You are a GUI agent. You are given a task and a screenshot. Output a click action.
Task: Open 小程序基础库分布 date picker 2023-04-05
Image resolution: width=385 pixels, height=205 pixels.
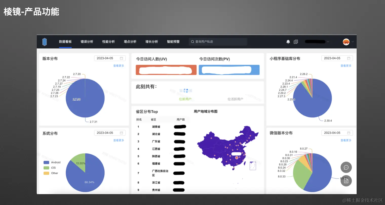[x=337, y=58]
